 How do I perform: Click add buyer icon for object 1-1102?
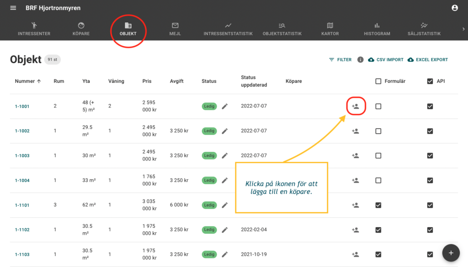click(355, 230)
